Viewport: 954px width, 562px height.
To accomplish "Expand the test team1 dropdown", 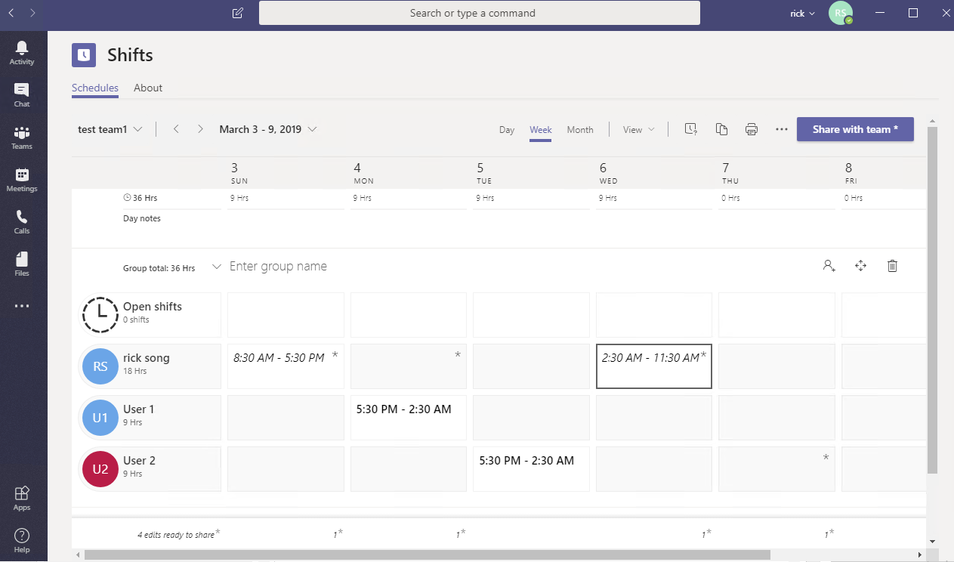I will [x=110, y=129].
